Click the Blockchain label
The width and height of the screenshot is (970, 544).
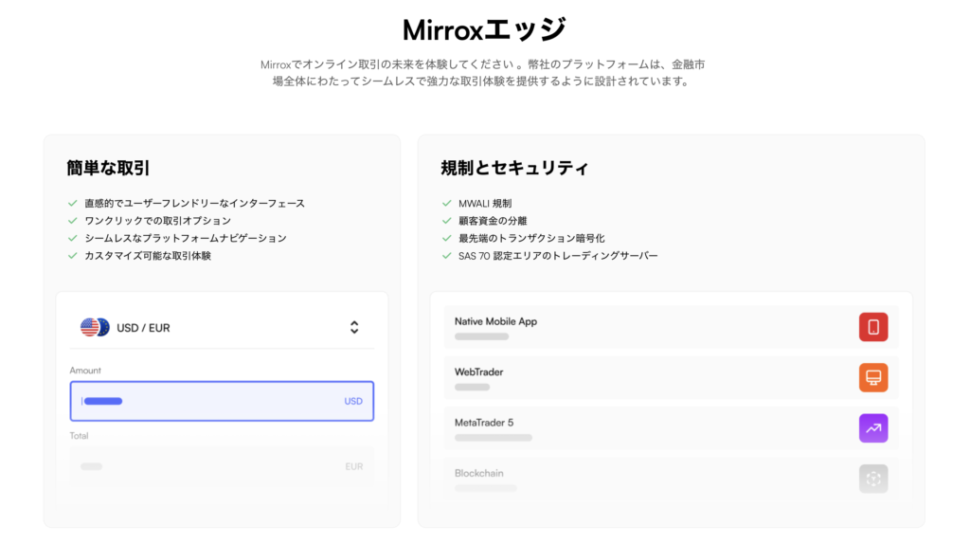pos(478,474)
